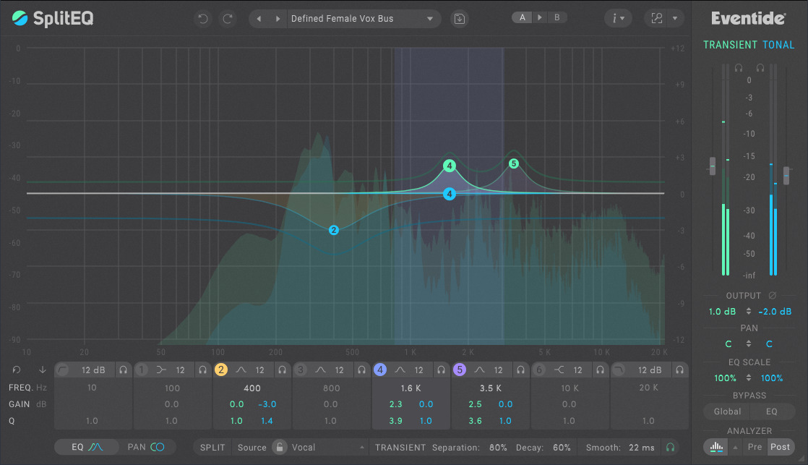Click the undo arrow in the top toolbar
Screen dimensions: 808x465
click(203, 19)
